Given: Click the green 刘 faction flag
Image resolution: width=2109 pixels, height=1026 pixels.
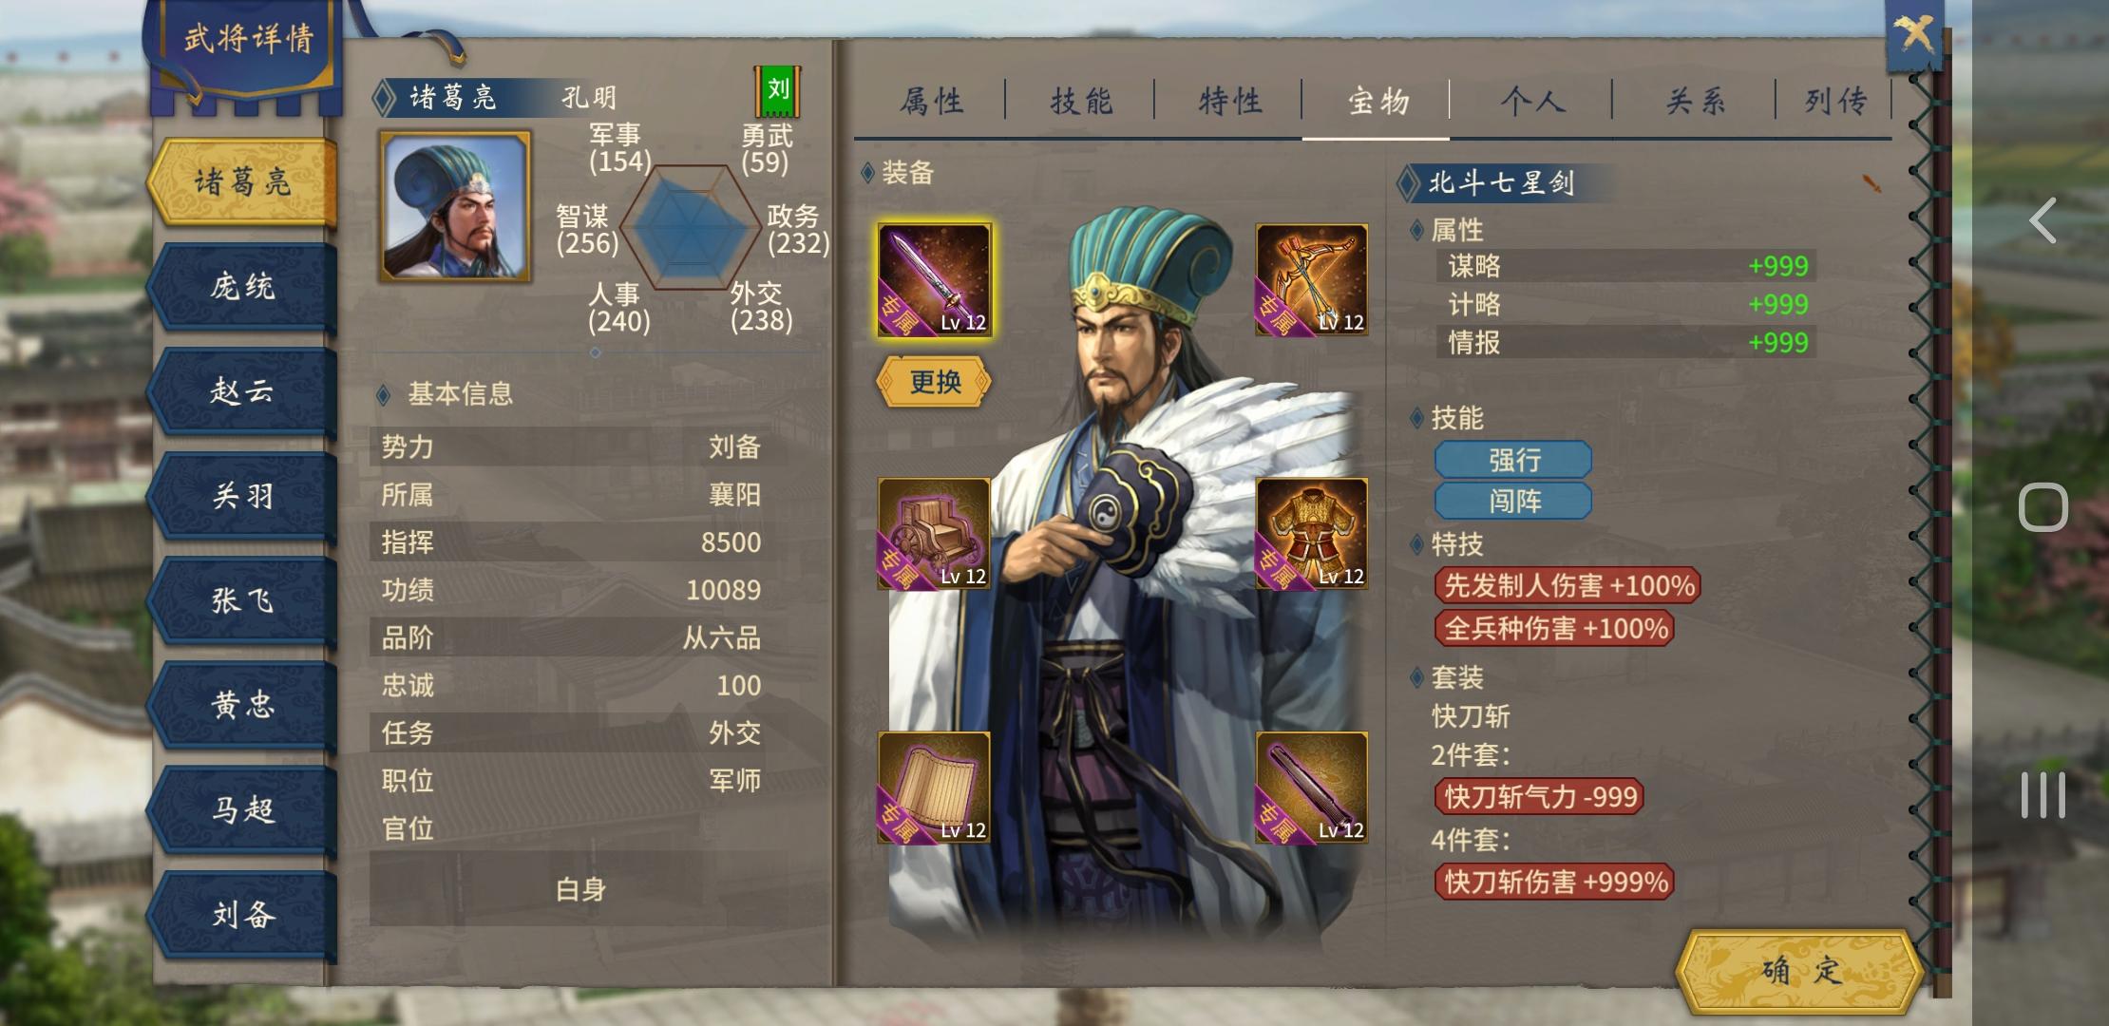Looking at the screenshot, I should (778, 91).
